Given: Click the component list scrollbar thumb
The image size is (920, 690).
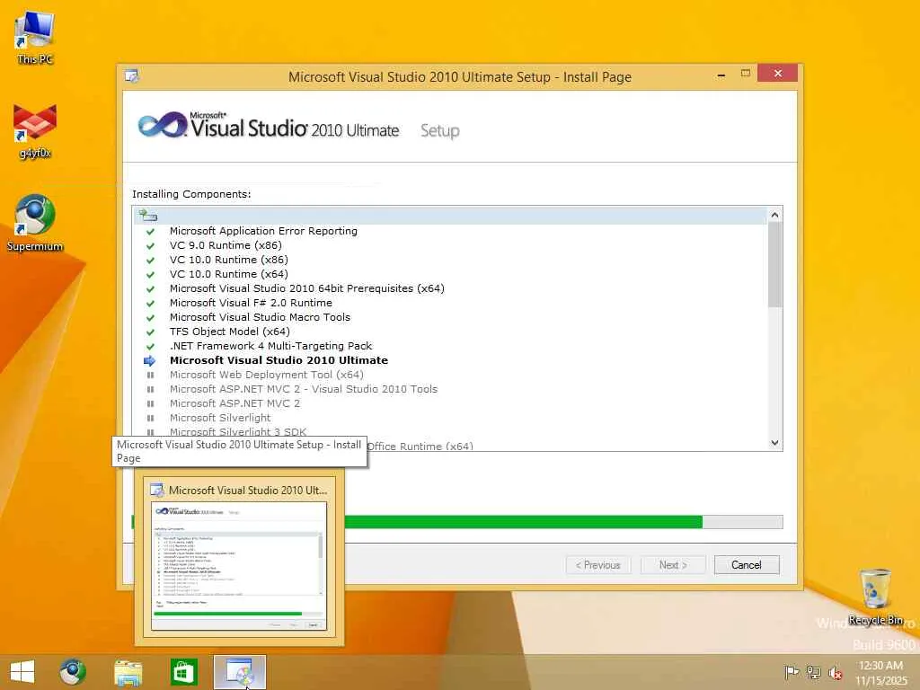Looking at the screenshot, I should (x=774, y=265).
